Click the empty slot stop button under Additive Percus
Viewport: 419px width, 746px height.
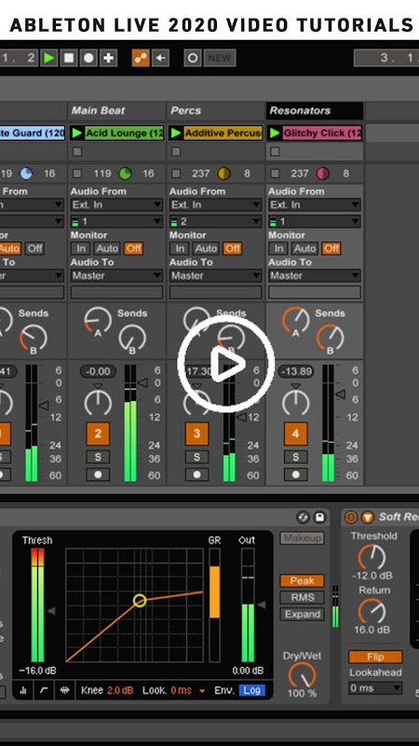click(x=176, y=152)
